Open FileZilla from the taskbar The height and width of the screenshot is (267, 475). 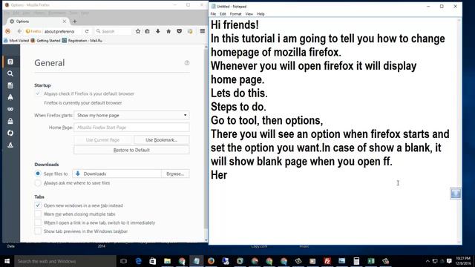click(x=327, y=261)
